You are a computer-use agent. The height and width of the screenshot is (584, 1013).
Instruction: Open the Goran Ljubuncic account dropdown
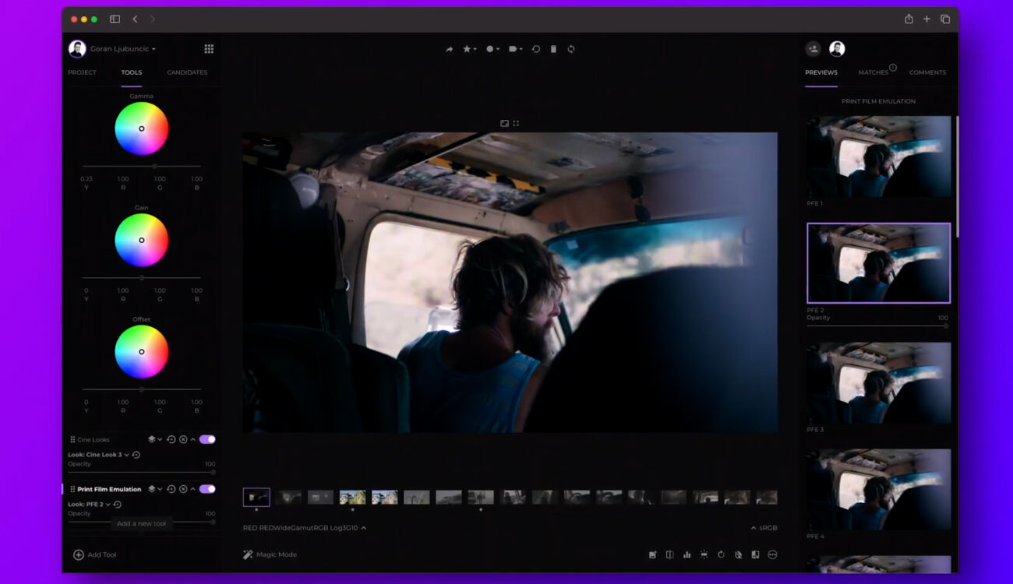click(123, 49)
